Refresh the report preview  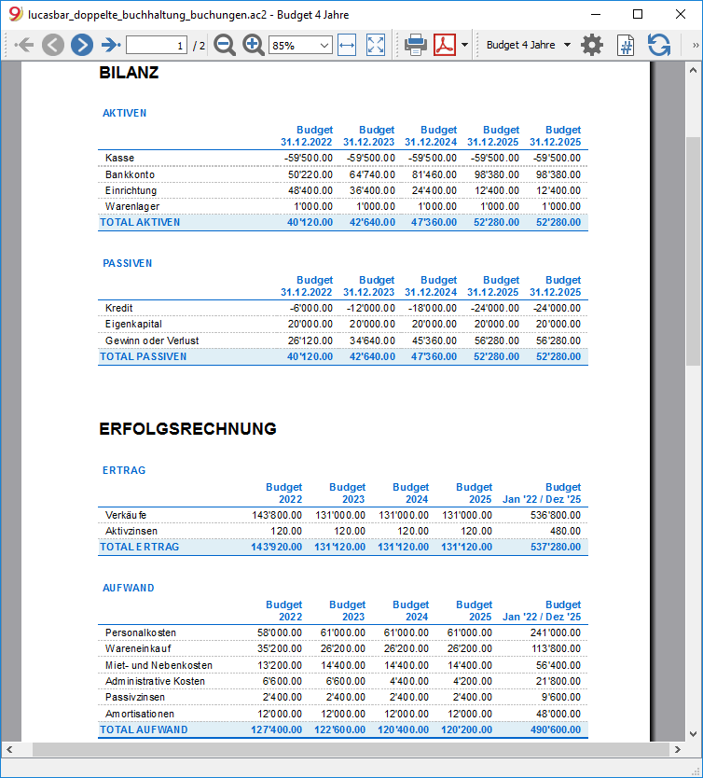(x=659, y=45)
